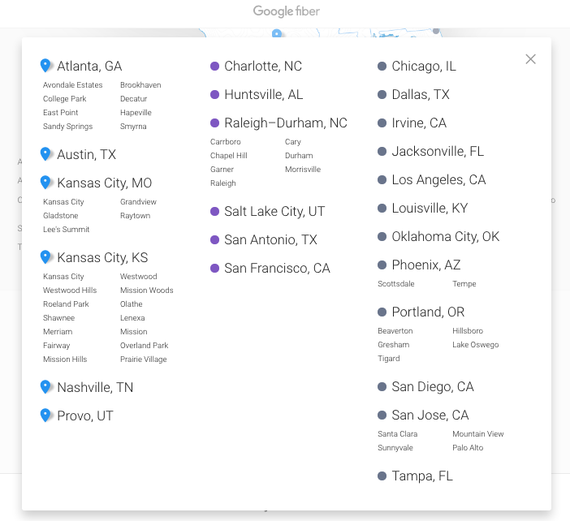
Task: Click the gray dot beside San Jose, CA
Action: (382, 415)
